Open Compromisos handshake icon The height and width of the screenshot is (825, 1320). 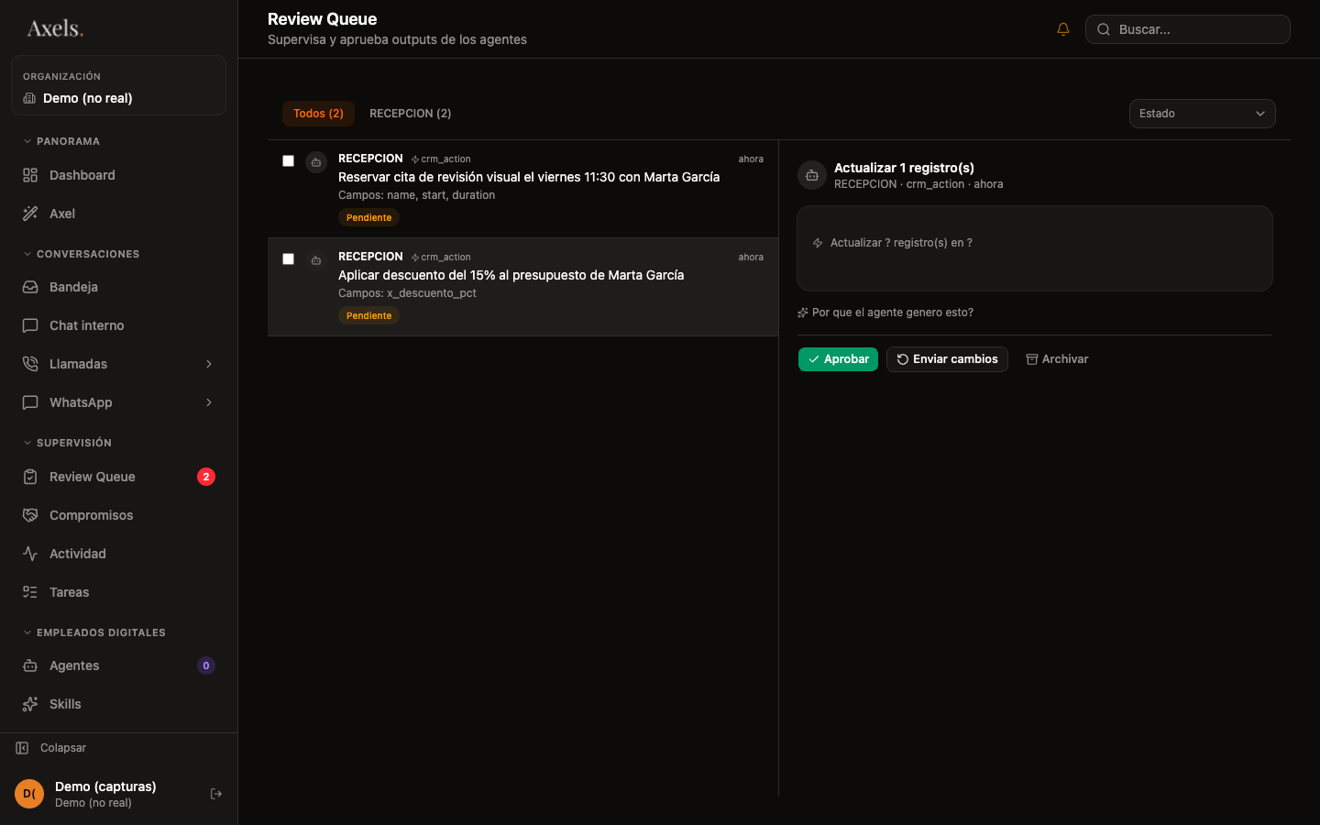(30, 515)
